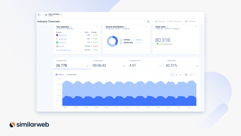Export chart to Excel icon
The width and height of the screenshot is (241, 136).
click(x=186, y=75)
